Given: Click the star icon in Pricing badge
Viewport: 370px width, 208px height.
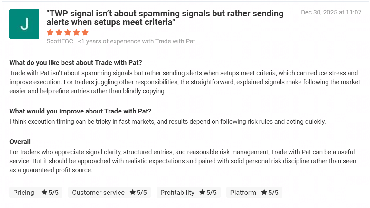Looking at the screenshot, I should click(x=44, y=192).
